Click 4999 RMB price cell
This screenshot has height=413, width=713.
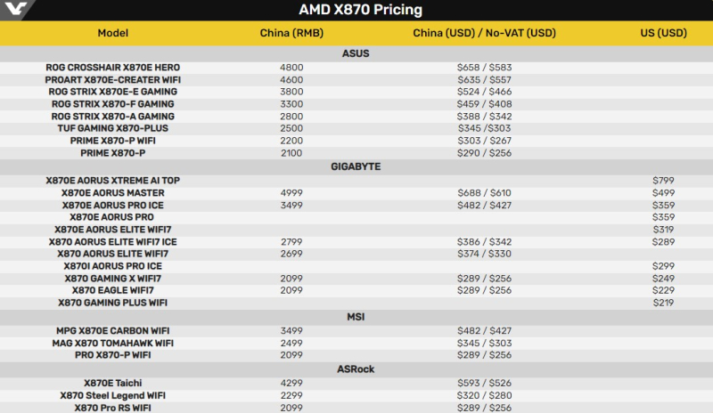[291, 193]
